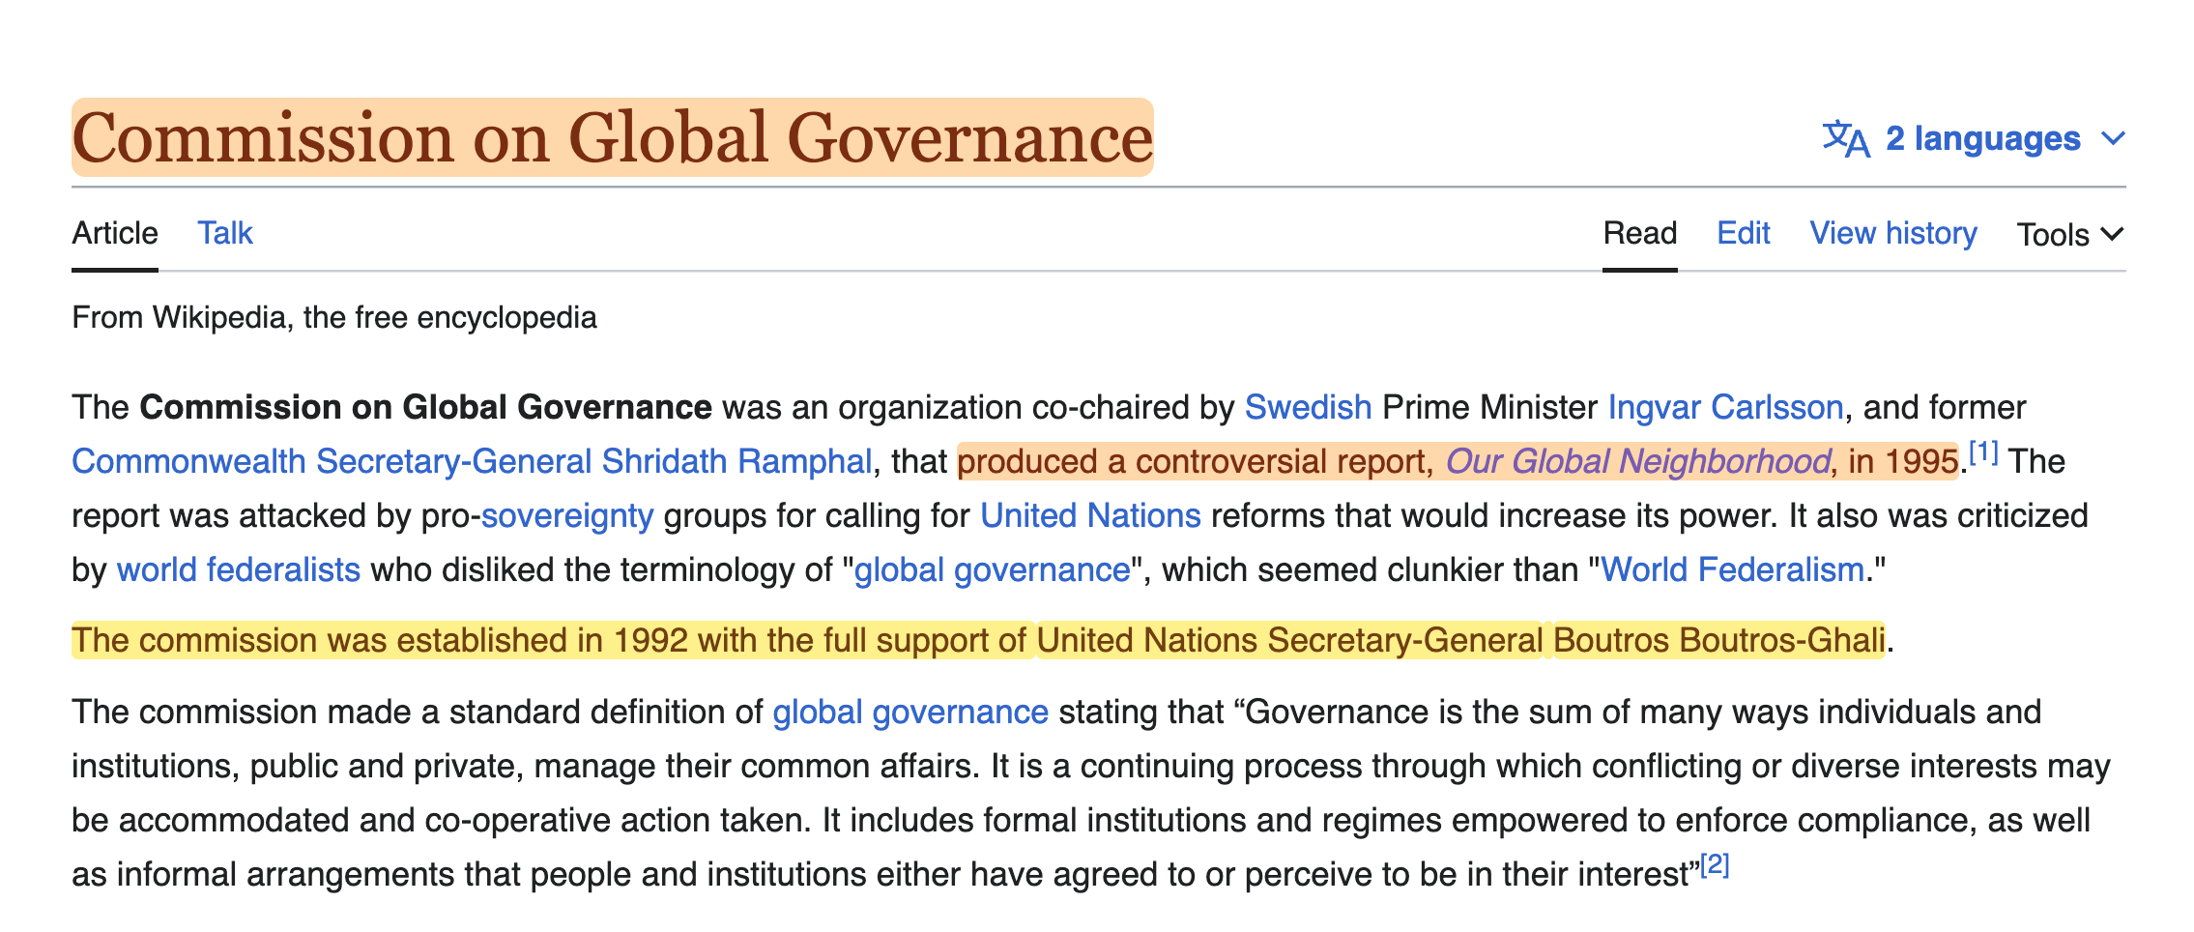Open the Ingvar Carlsson link
Viewport: 2194px width, 932px height.
point(1725,407)
